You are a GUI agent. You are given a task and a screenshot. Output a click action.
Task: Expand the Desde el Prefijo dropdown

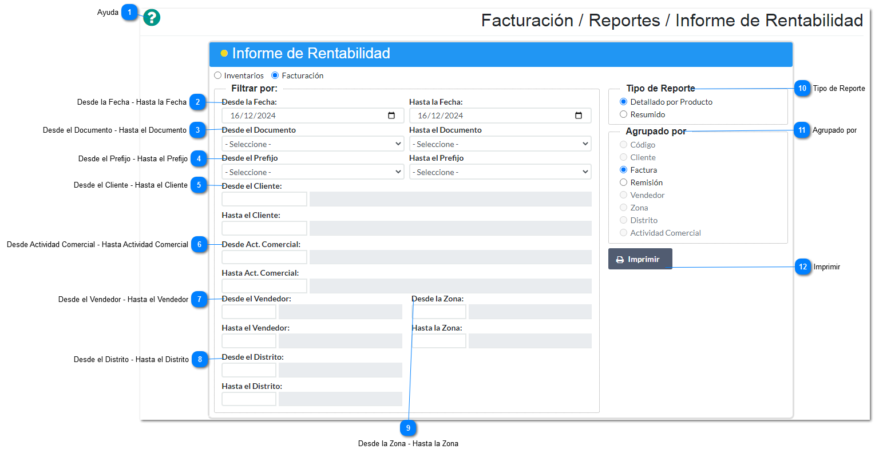(x=313, y=172)
